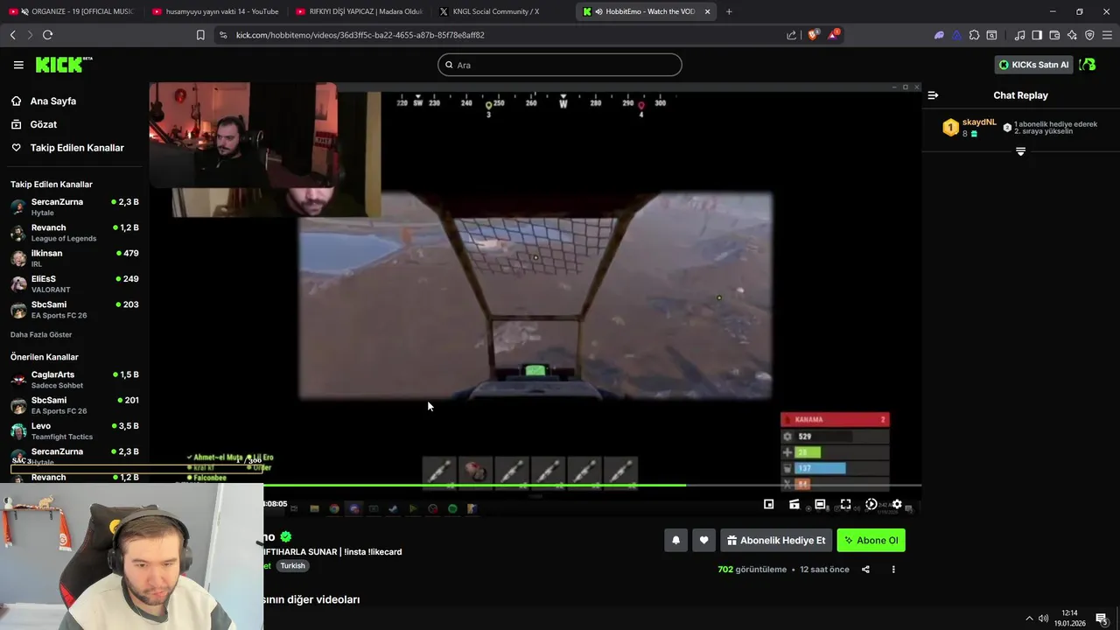The image size is (1120, 630).
Task: Open video player settings gear
Action: point(897,504)
